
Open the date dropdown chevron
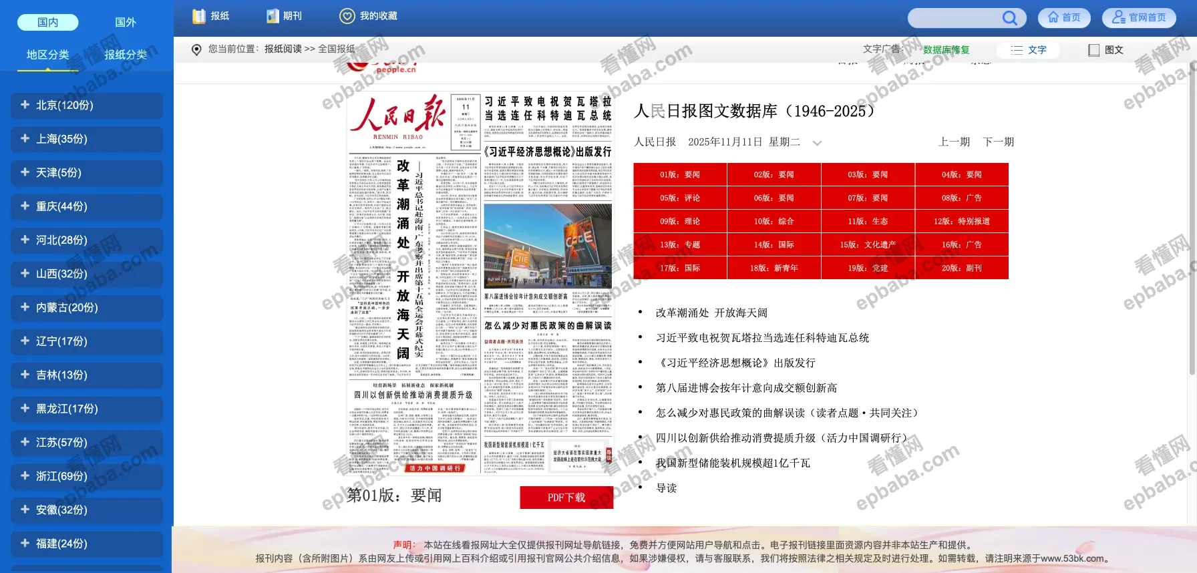(x=816, y=143)
